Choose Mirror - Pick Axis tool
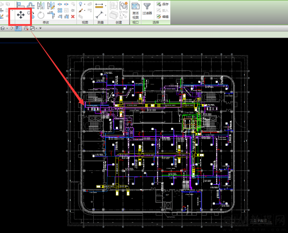Image resolution: width=288 pixels, height=233 pixels. pos(41,5)
